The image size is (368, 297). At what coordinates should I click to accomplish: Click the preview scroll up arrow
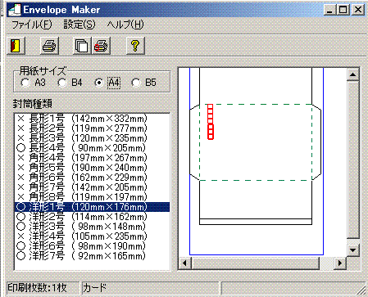(353, 74)
